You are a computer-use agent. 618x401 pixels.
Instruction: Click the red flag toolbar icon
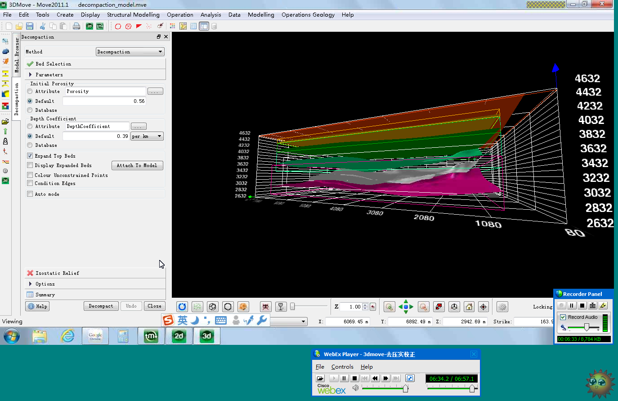pyautogui.click(x=139, y=26)
